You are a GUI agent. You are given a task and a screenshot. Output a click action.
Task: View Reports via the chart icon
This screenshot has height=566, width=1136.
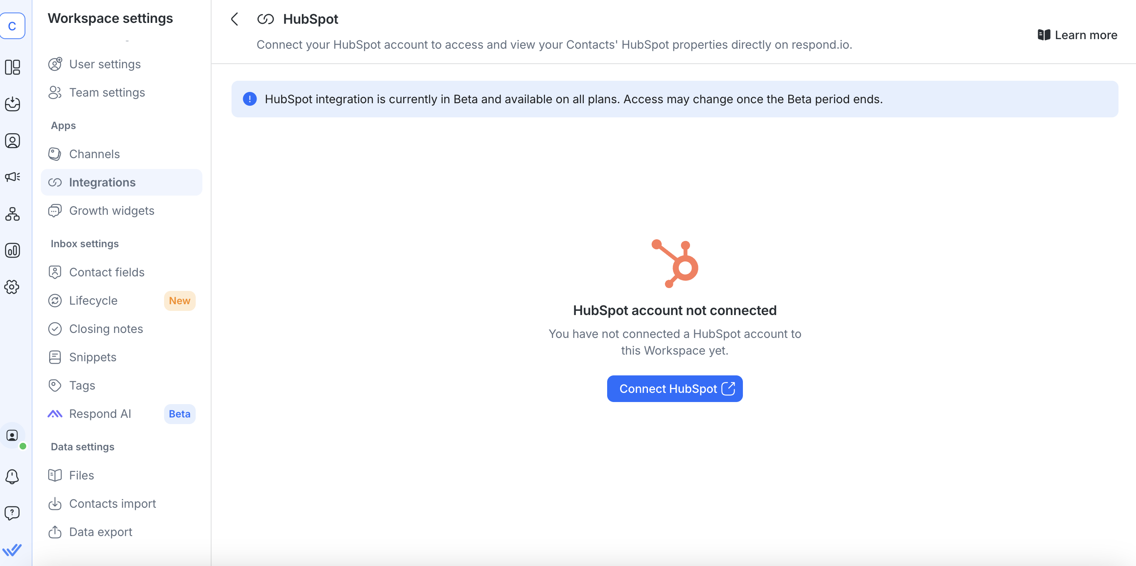tap(12, 251)
